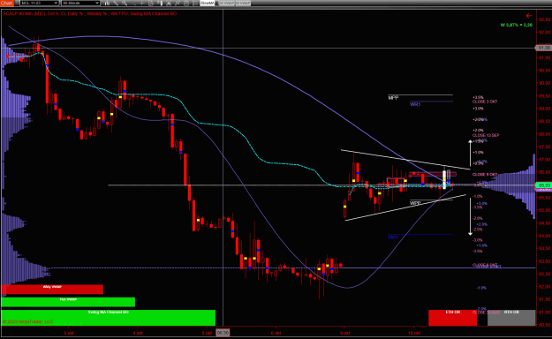552x339 pixels.
Task: Toggle the W VWAP toolbar button
Action: coord(227,4)
